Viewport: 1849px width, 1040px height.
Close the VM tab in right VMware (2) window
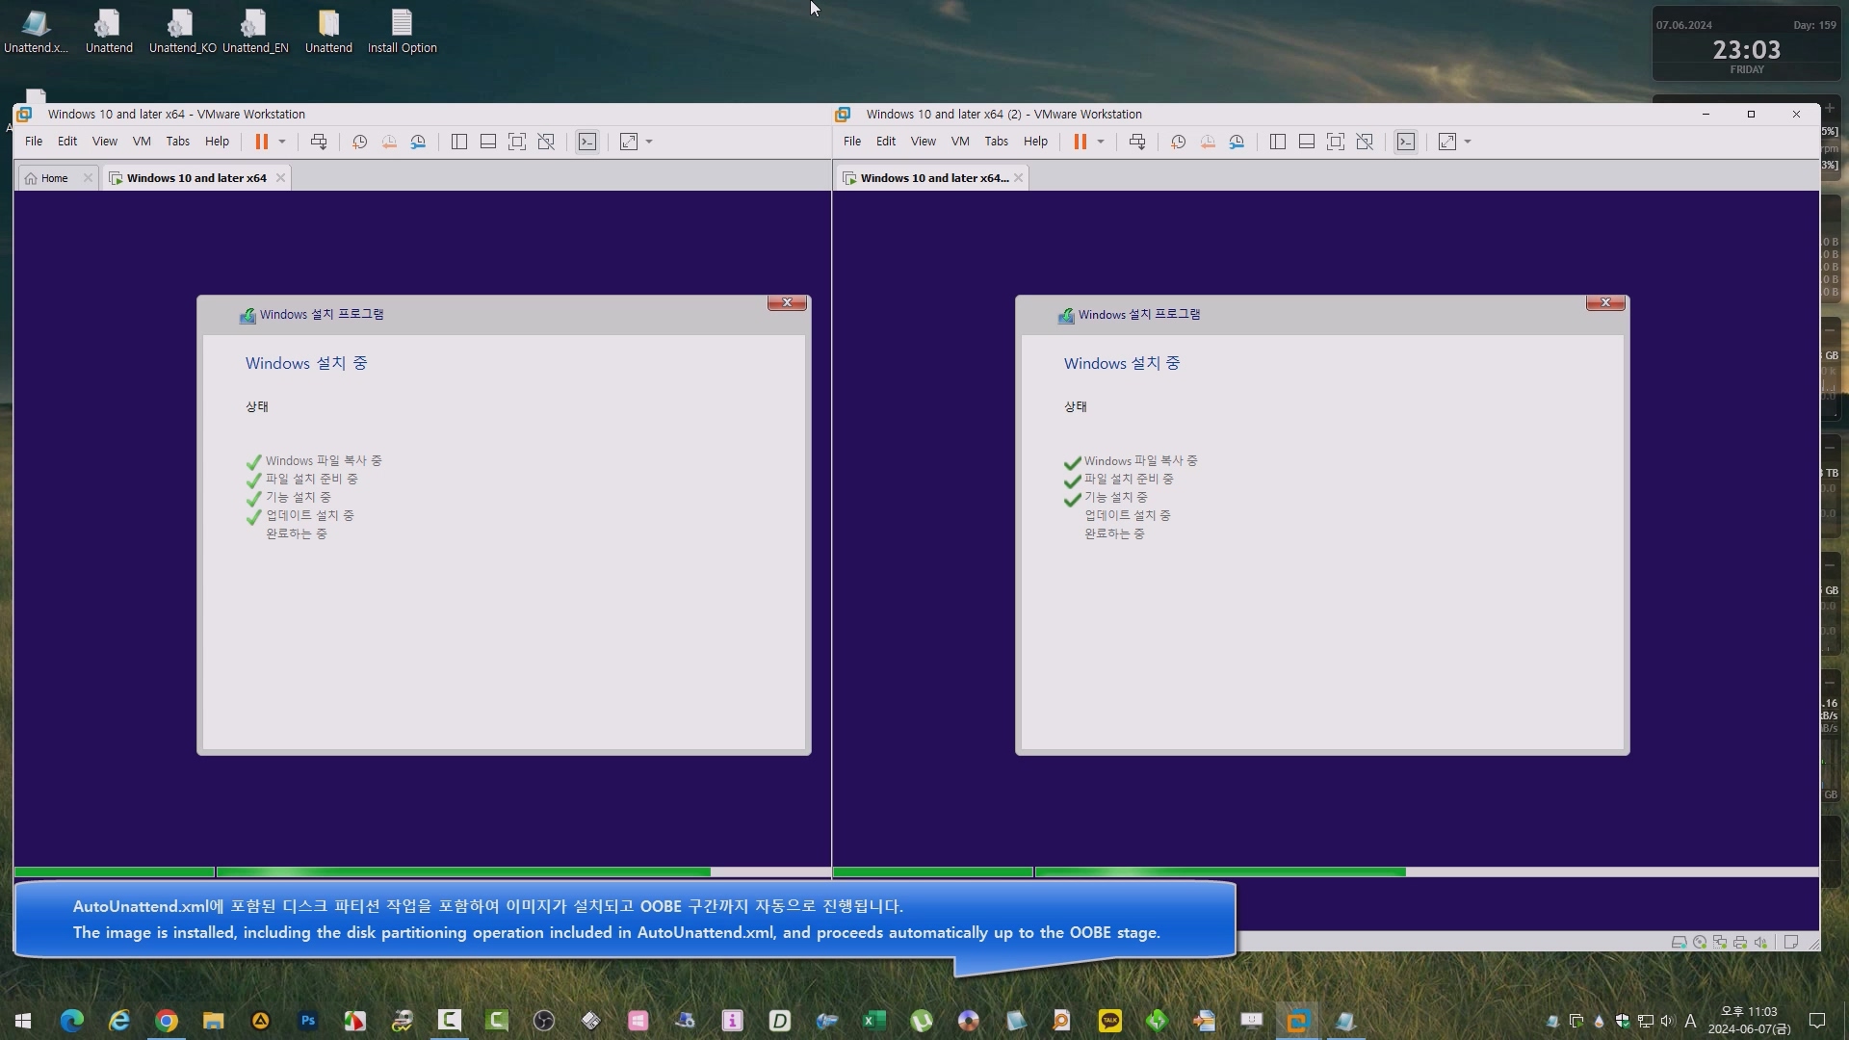pyautogui.click(x=1018, y=178)
